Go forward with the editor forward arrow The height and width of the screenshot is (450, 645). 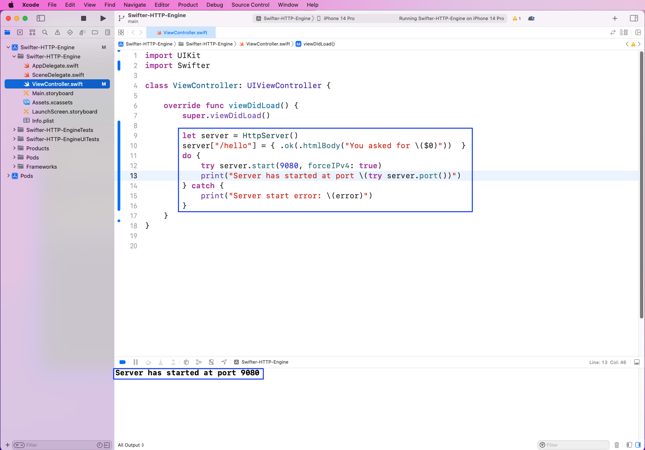tap(141, 33)
